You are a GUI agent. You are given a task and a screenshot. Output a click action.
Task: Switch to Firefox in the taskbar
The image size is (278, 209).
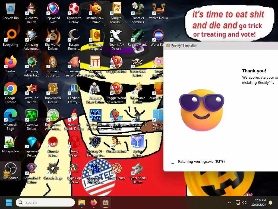click(94, 202)
